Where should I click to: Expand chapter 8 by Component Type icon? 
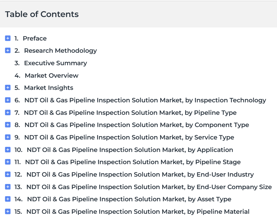click(8, 125)
